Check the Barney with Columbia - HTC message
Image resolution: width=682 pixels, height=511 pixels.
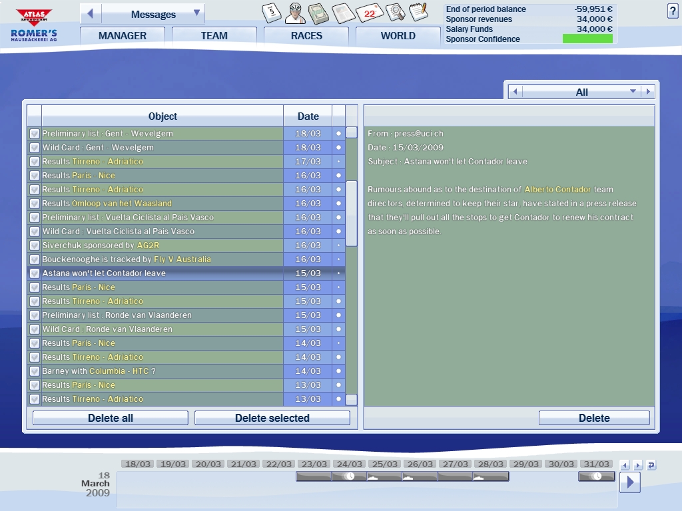click(35, 371)
